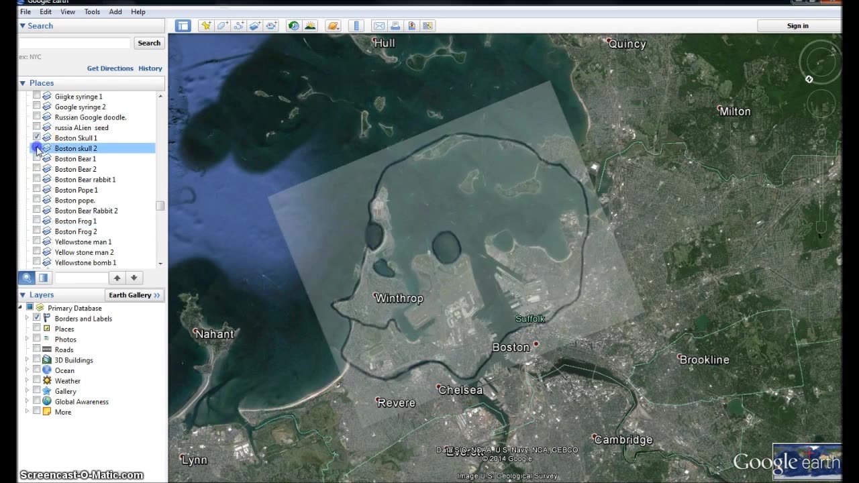Show sunlight across the landscape
This screenshot has width=859, height=483.
[310, 25]
